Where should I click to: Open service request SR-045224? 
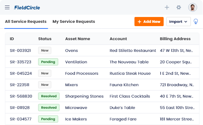tap(21, 73)
